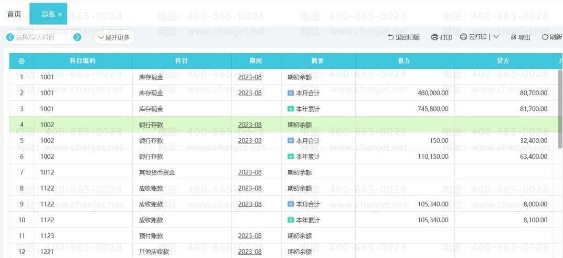
Task: Click credit value 32,400.00
Action: click(x=534, y=140)
